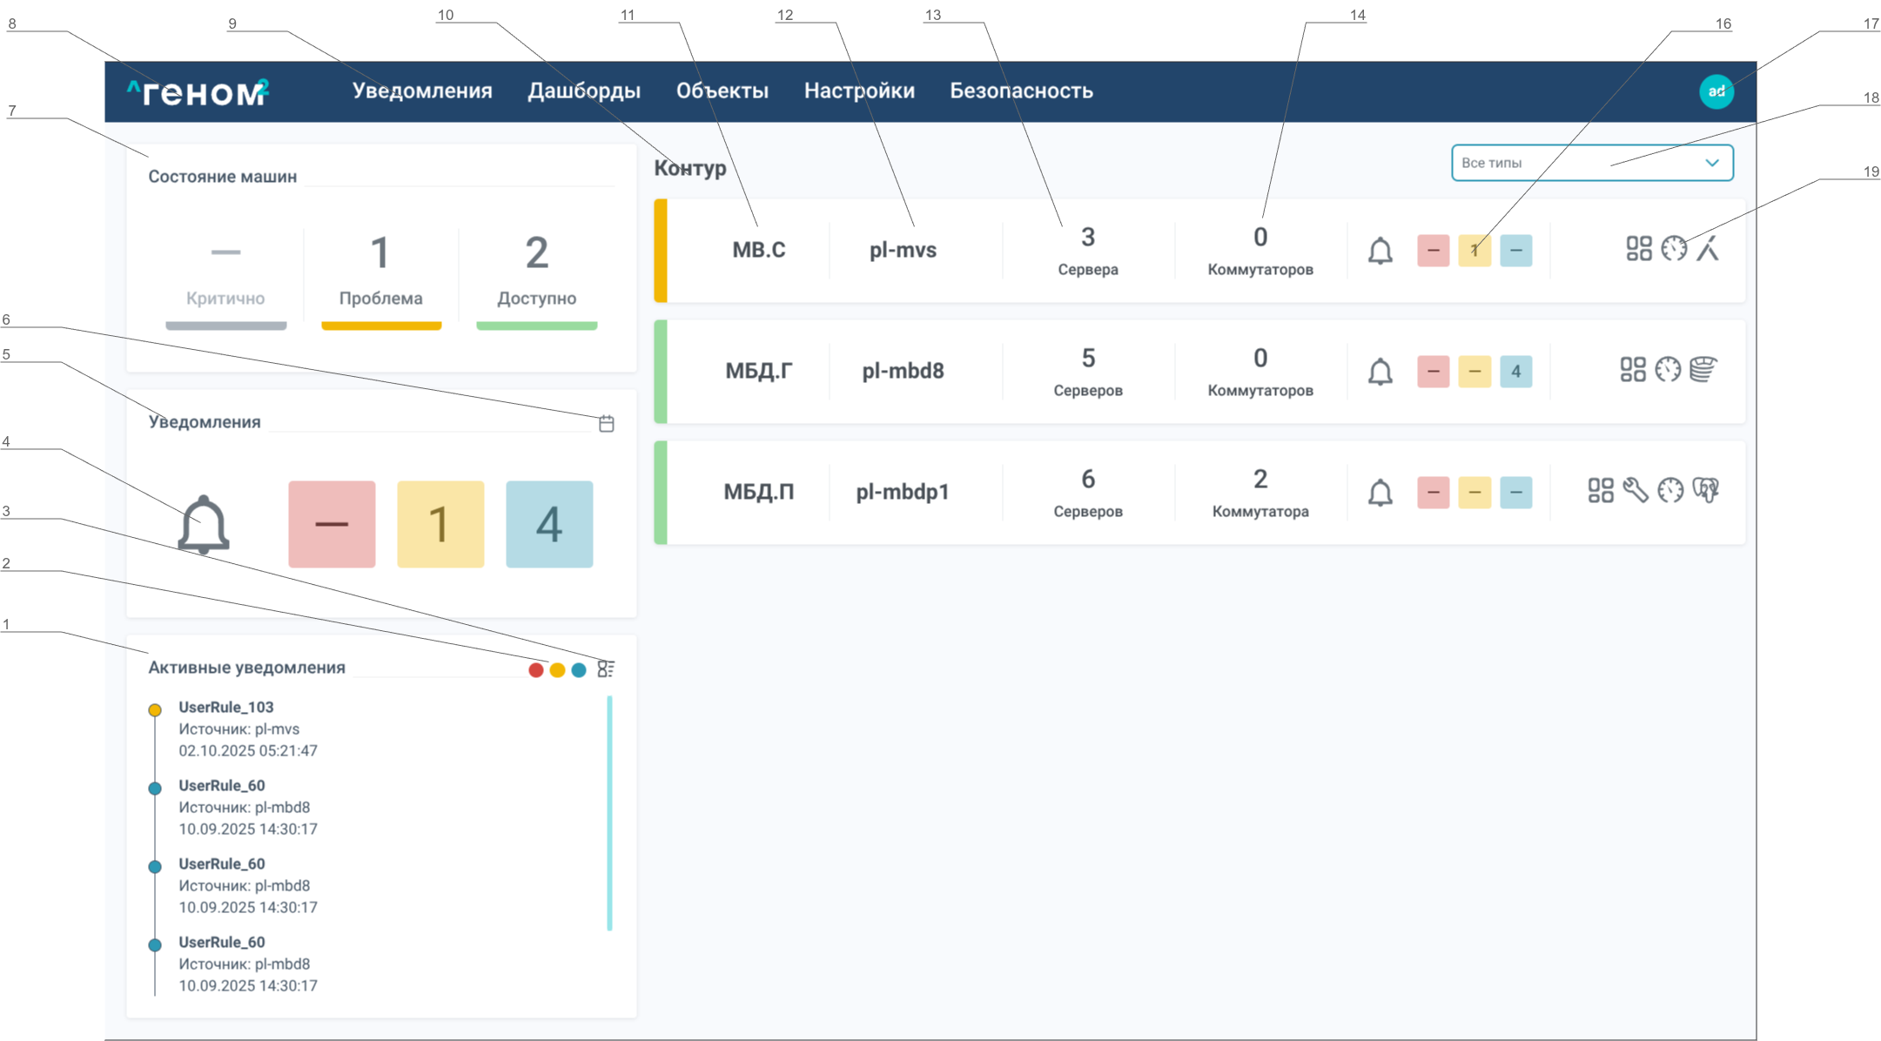Select the wrench icon in the pl-mbdp1 row
1881x1041 pixels.
[x=1635, y=492]
